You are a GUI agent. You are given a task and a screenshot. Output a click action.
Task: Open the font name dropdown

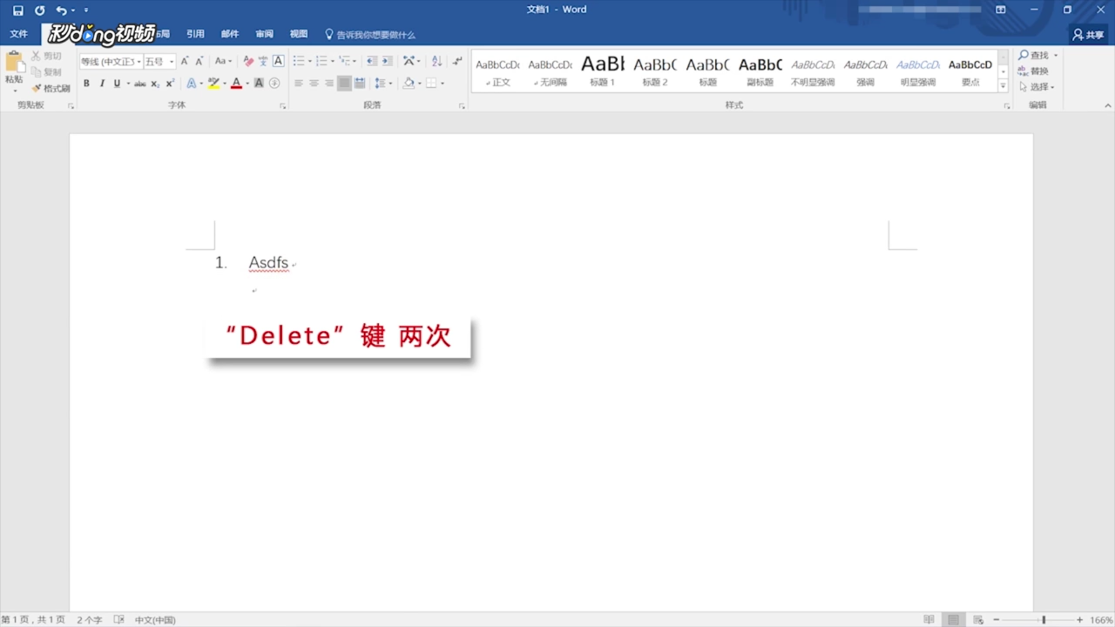click(139, 62)
